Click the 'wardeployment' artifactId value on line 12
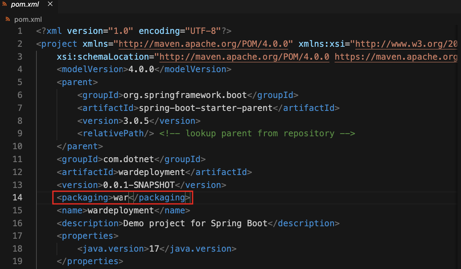Image resolution: width=461 pixels, height=269 pixels. point(152,172)
